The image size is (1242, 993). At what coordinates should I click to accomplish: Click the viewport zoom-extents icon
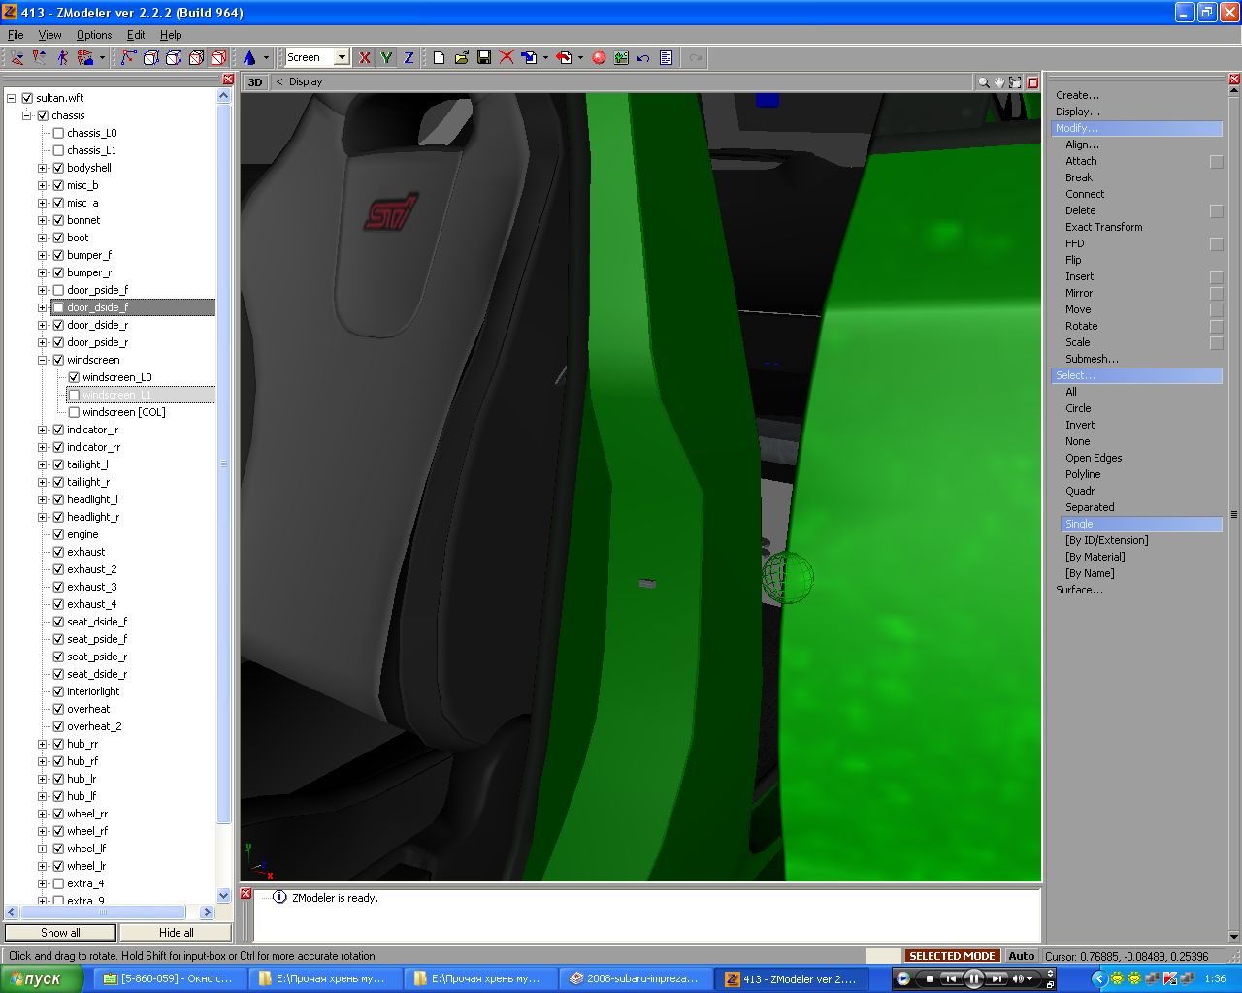(x=1014, y=82)
